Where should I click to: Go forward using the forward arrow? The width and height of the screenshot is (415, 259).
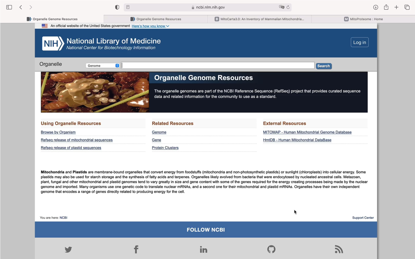31,7
